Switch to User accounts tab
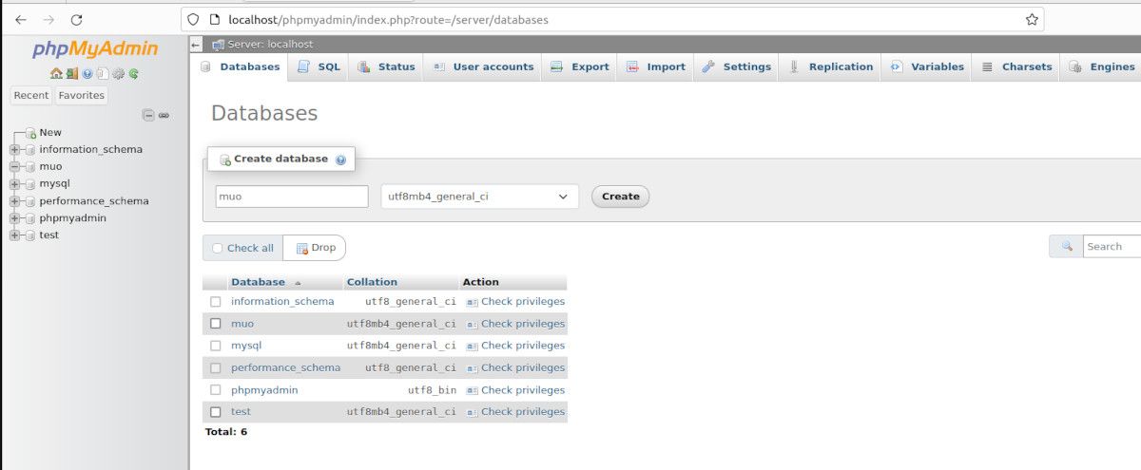The image size is (1141, 470). point(483,66)
